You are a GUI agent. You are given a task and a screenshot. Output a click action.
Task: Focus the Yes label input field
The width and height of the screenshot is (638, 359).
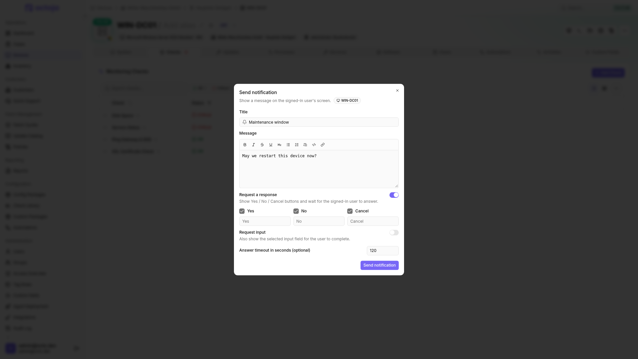point(265,221)
